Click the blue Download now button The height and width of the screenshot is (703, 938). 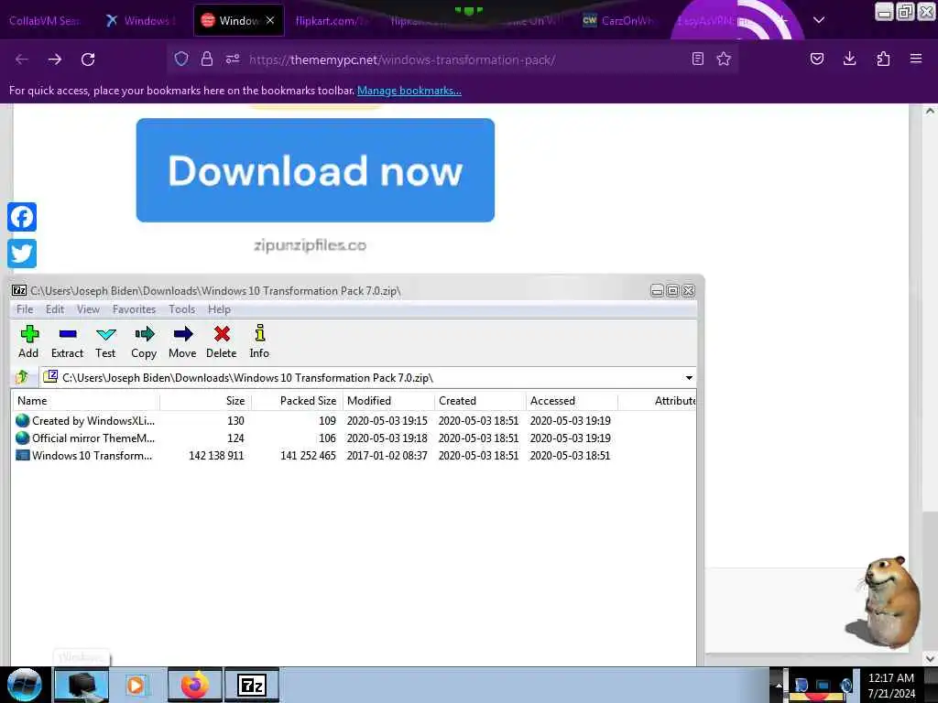tap(315, 170)
